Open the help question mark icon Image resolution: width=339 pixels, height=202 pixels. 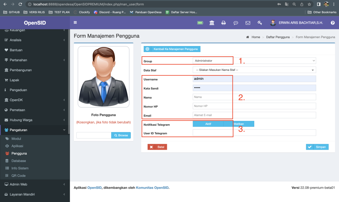(x=332, y=23)
